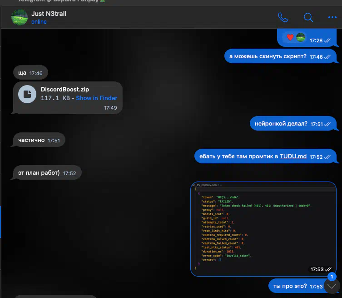The height and width of the screenshot is (298, 342).
Task: Click the "Show in Finder" link
Action: click(96, 98)
